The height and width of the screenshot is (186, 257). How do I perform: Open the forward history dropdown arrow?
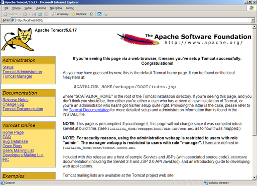[x=29, y=14]
